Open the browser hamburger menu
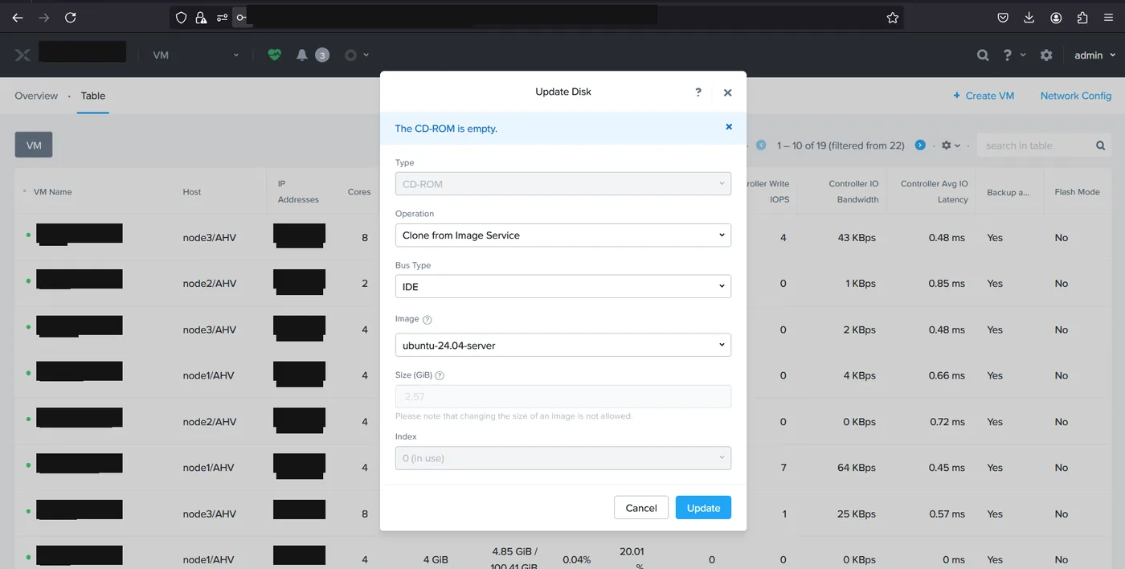Image resolution: width=1125 pixels, height=569 pixels. [x=1108, y=18]
